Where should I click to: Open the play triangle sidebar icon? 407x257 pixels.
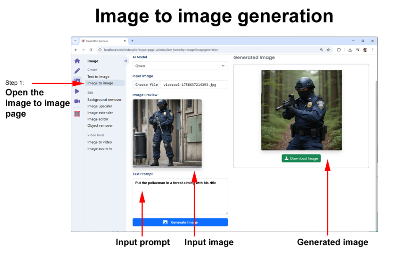tap(77, 91)
